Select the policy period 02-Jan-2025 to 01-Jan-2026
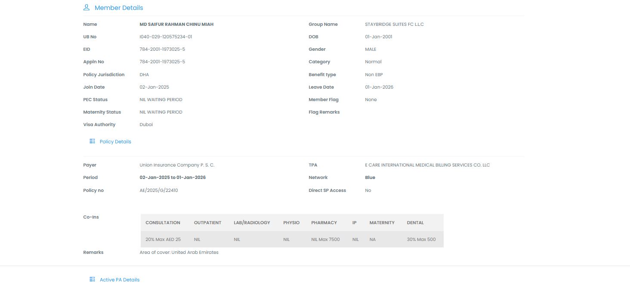 (173, 178)
